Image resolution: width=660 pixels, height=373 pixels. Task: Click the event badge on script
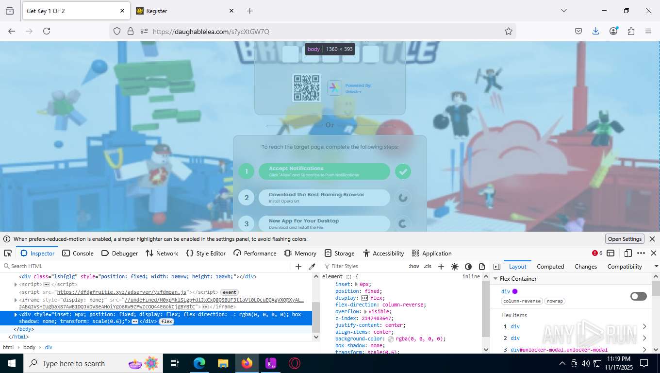pyautogui.click(x=230, y=292)
